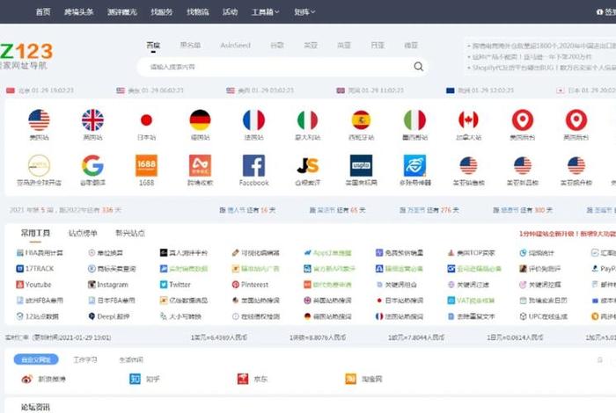The width and height of the screenshot is (616, 413).
Task: Open the UPC online generator link
Action: [x=544, y=316]
